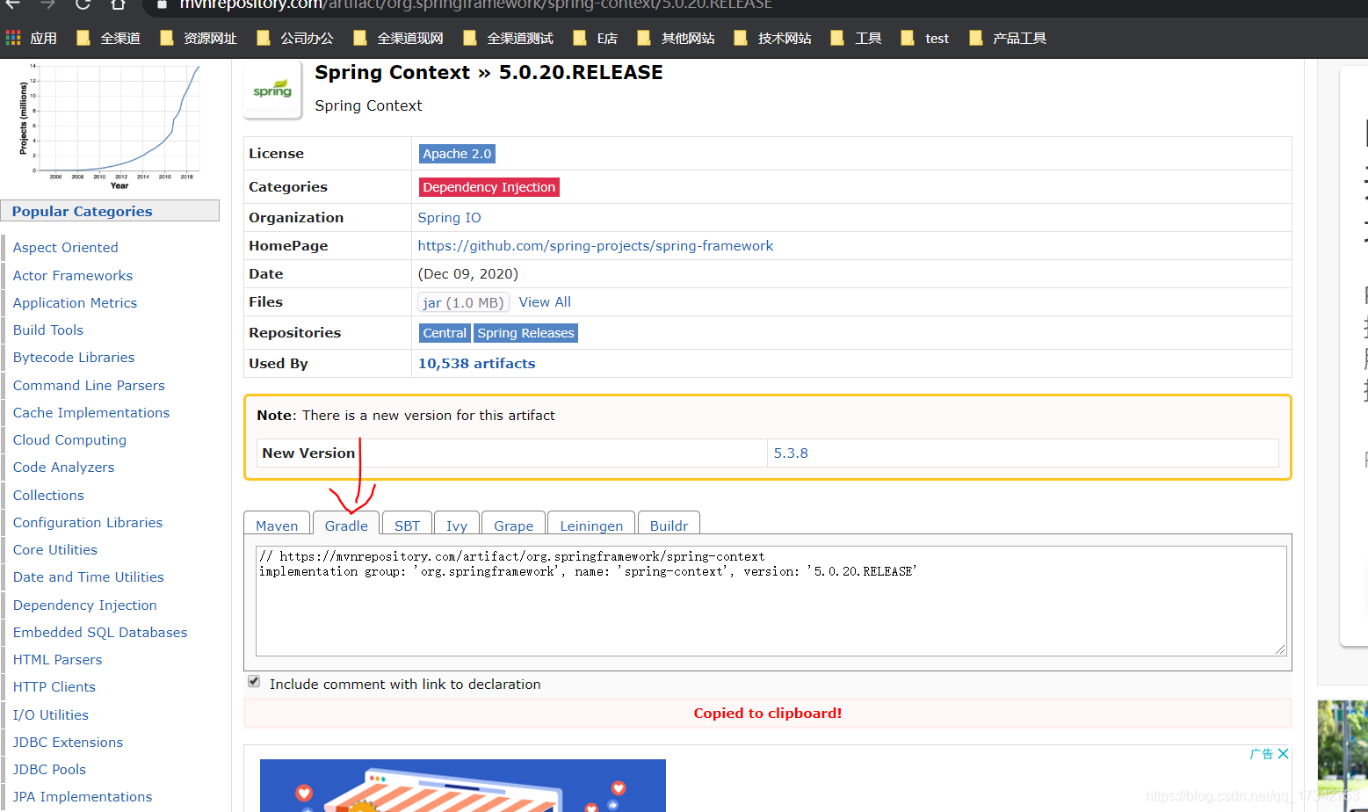Viewport: 1368px width, 812px height.
Task: Open Aspect Oriented category
Action: pos(65,248)
